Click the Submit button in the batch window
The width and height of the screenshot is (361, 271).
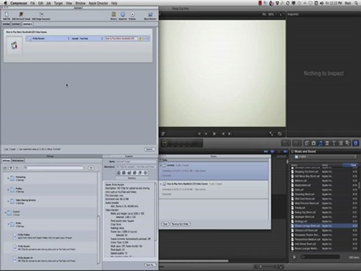[150, 149]
